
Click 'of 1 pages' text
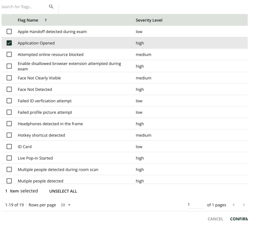click(x=217, y=205)
